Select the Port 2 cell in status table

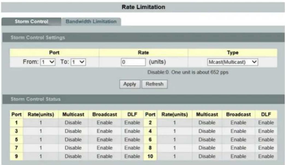[x=150, y=123]
